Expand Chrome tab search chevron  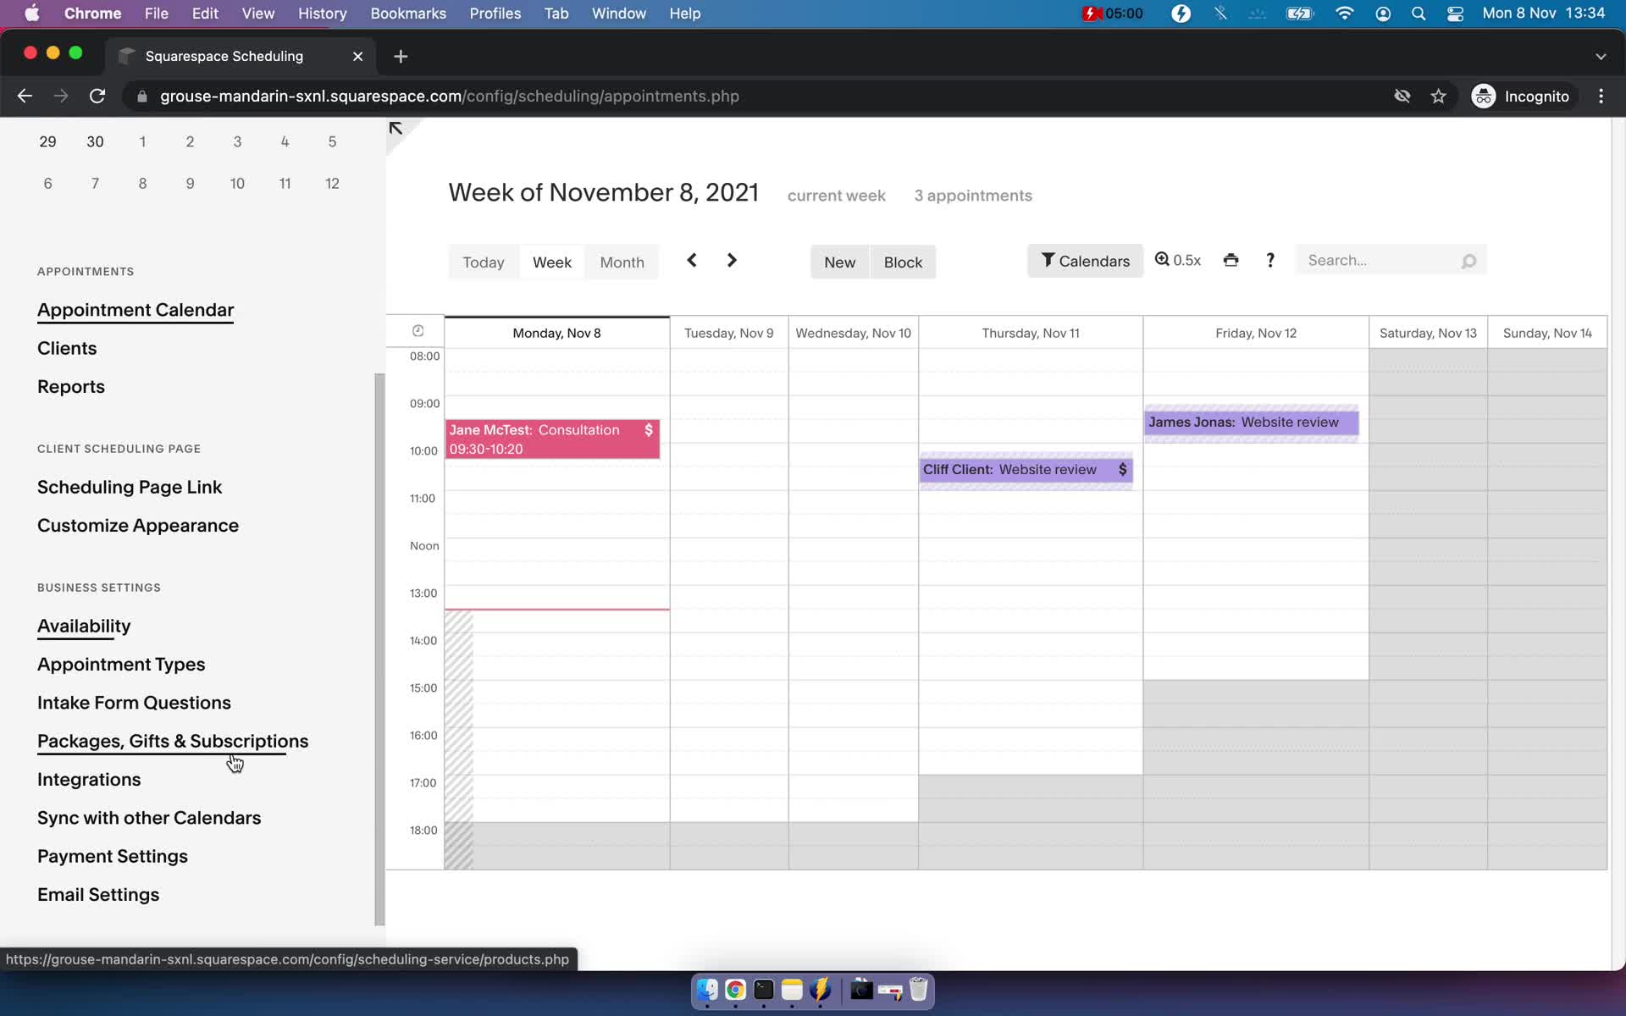[x=1601, y=56]
